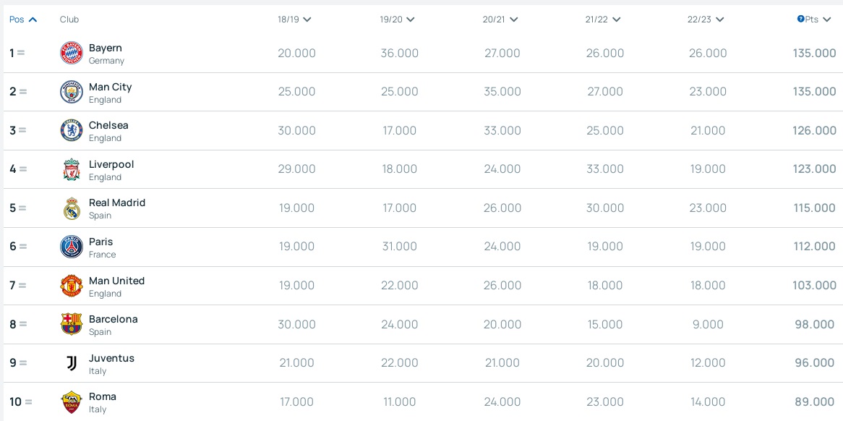Sort by the 18/19 season column

pyautogui.click(x=295, y=20)
